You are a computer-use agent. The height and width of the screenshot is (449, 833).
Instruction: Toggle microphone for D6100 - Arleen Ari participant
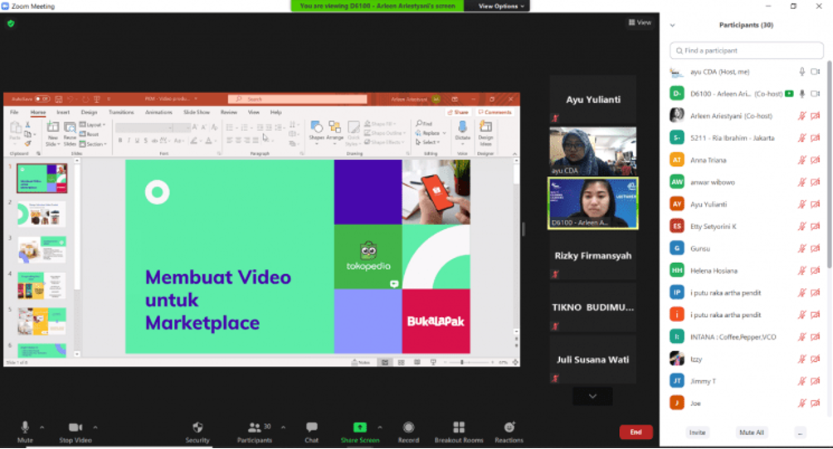coord(802,94)
